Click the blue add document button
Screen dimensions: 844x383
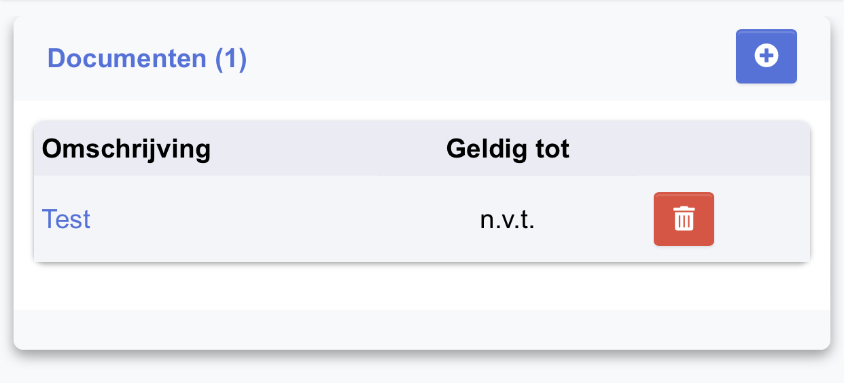[767, 56]
